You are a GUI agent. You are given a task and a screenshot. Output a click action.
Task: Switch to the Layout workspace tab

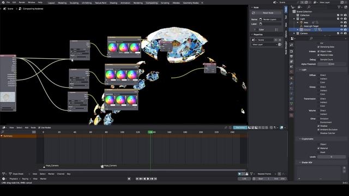(51, 3)
